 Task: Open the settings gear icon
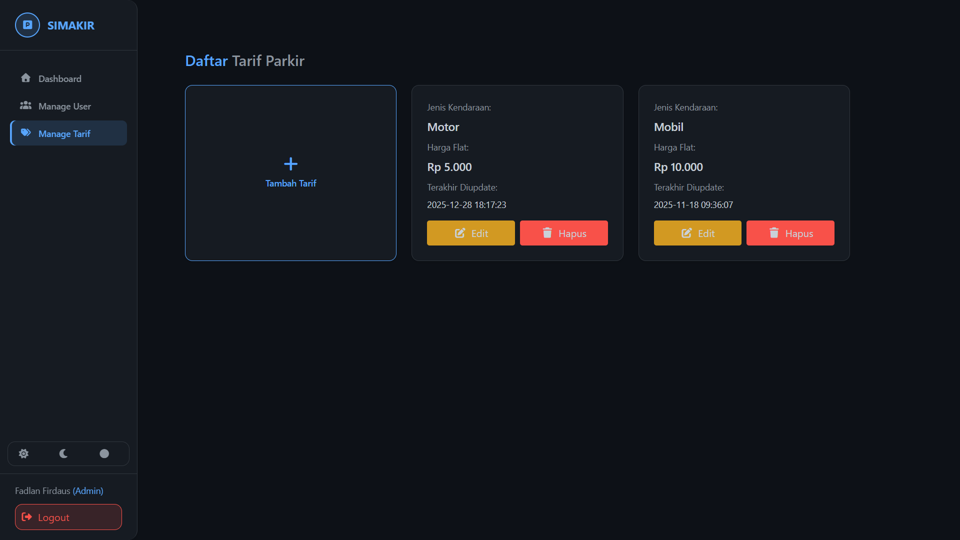tap(23, 453)
